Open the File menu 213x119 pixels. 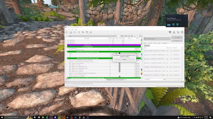pyautogui.click(x=66, y=29)
